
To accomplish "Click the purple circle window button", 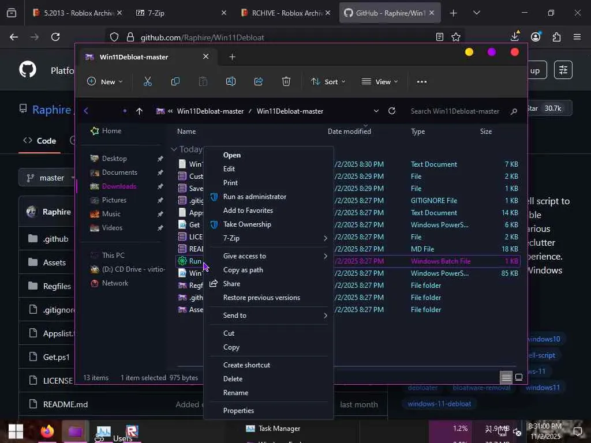I will (x=492, y=52).
